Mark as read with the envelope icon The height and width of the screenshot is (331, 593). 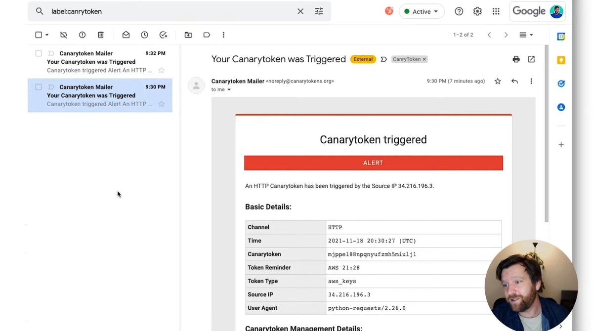click(x=126, y=35)
